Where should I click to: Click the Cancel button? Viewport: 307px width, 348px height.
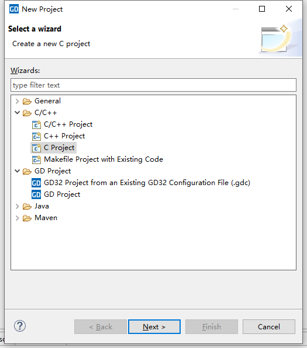coord(269,327)
